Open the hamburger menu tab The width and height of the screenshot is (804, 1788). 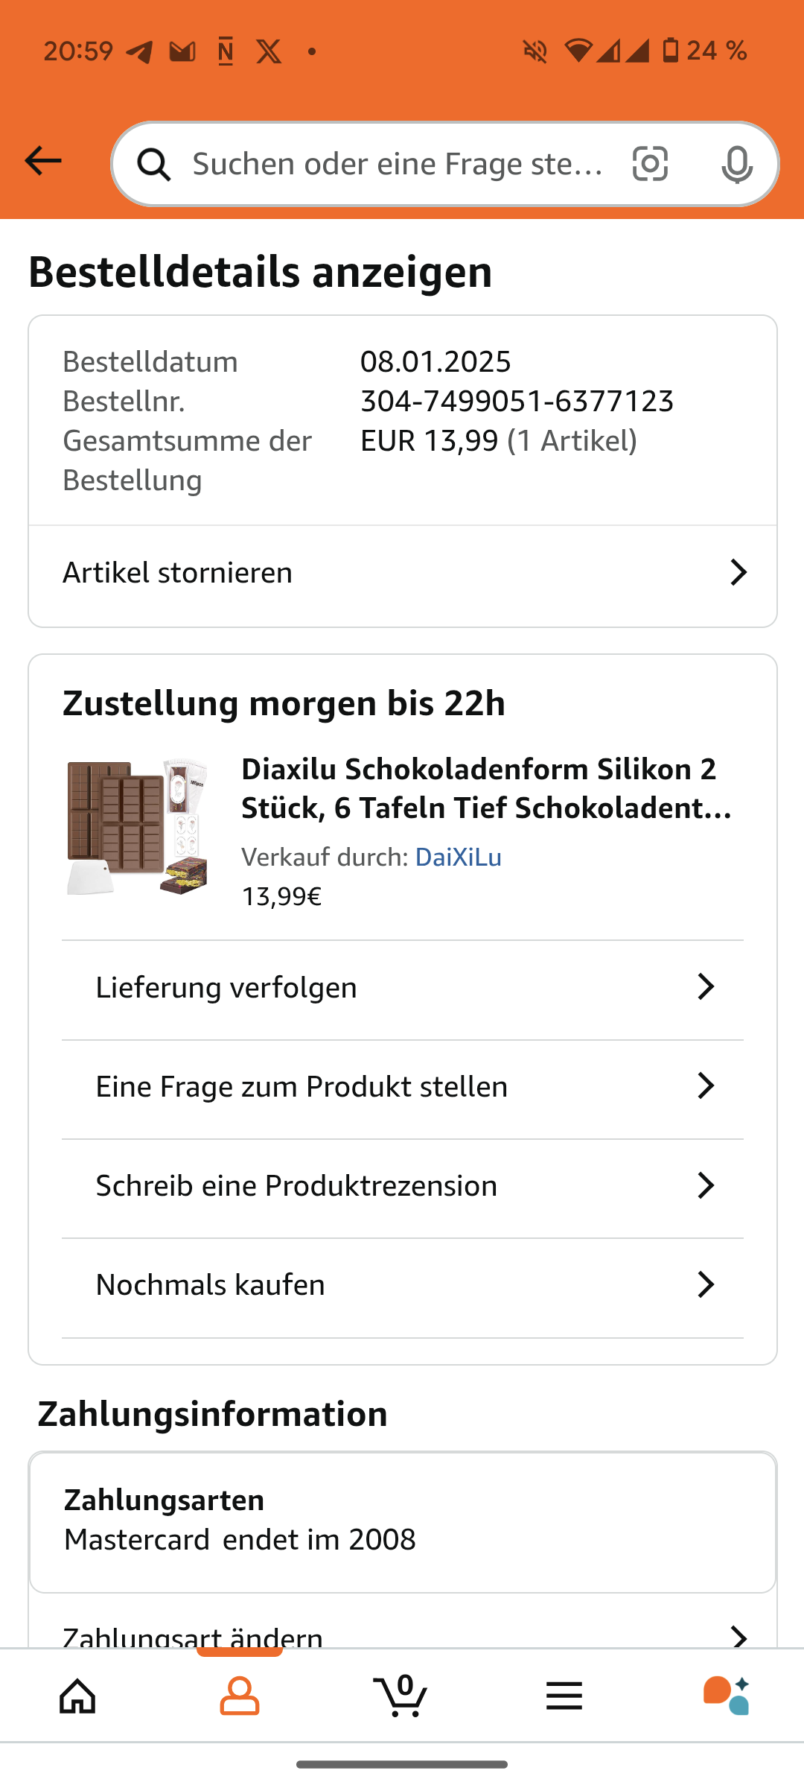click(564, 1696)
